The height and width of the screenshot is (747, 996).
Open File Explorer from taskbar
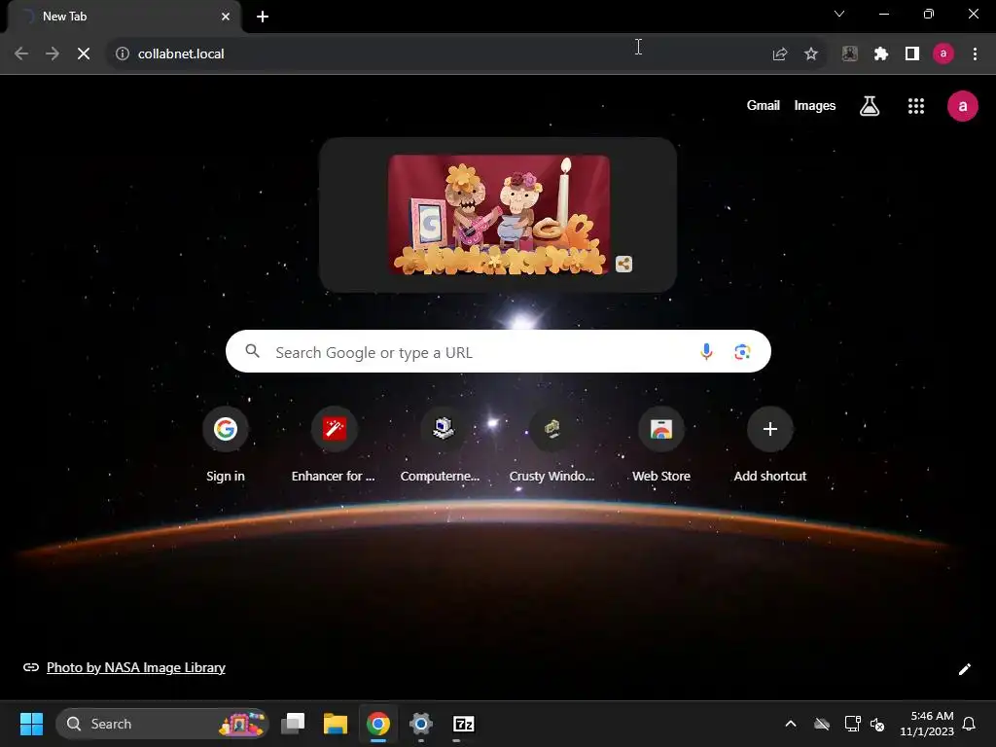tap(336, 724)
